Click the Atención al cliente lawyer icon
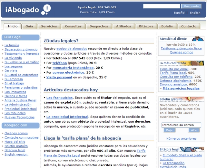 [198, 39]
